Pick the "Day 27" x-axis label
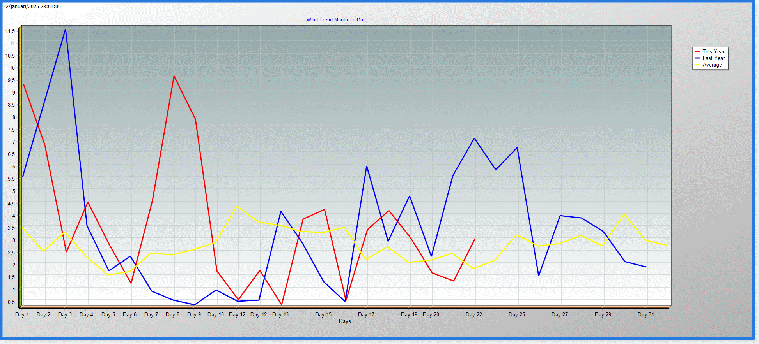This screenshot has width=759, height=344. (x=560, y=314)
